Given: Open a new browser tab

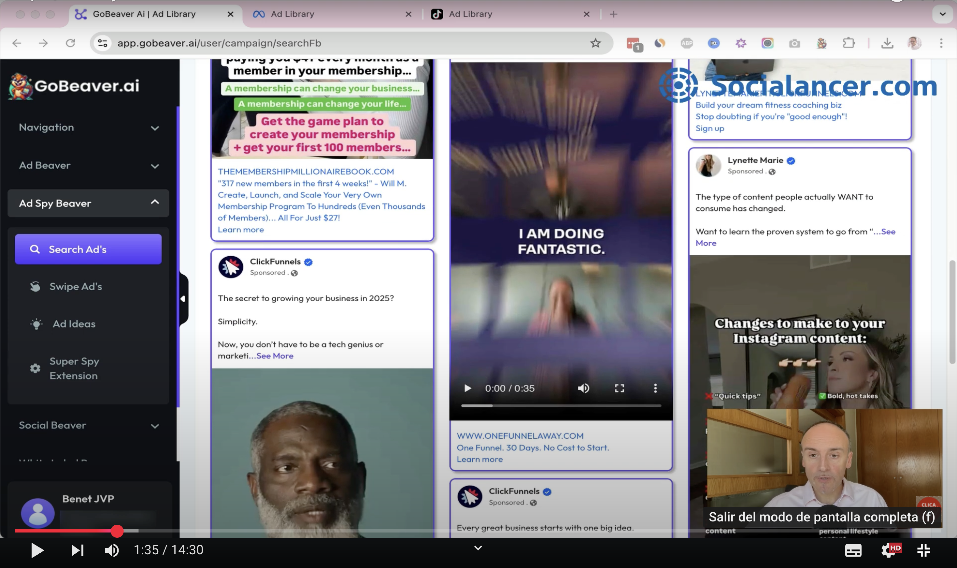Looking at the screenshot, I should [613, 14].
